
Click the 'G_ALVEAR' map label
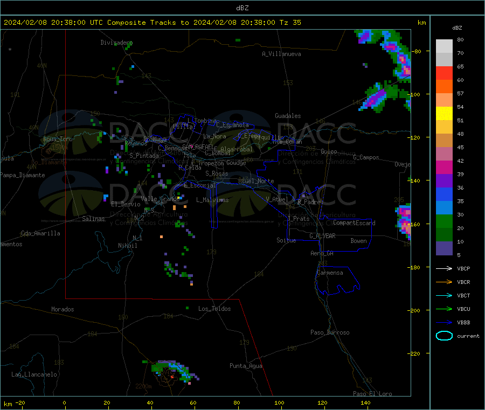322,236
